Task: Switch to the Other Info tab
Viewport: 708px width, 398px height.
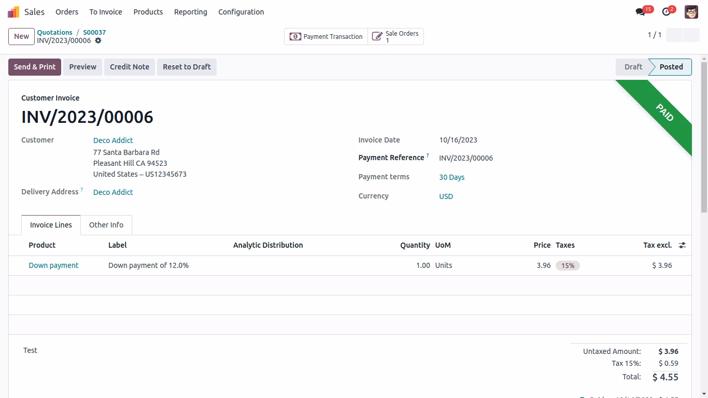Action: pyautogui.click(x=106, y=225)
